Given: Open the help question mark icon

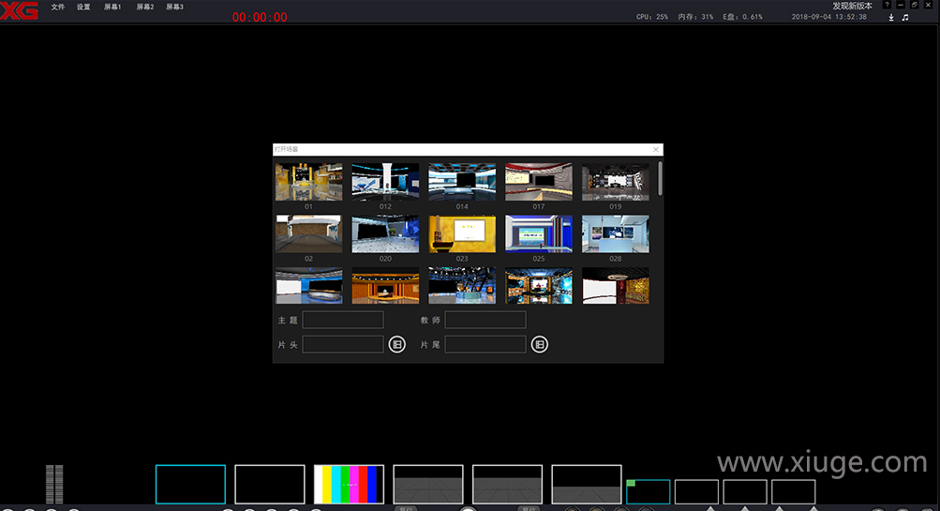Looking at the screenshot, I should tap(887, 6).
